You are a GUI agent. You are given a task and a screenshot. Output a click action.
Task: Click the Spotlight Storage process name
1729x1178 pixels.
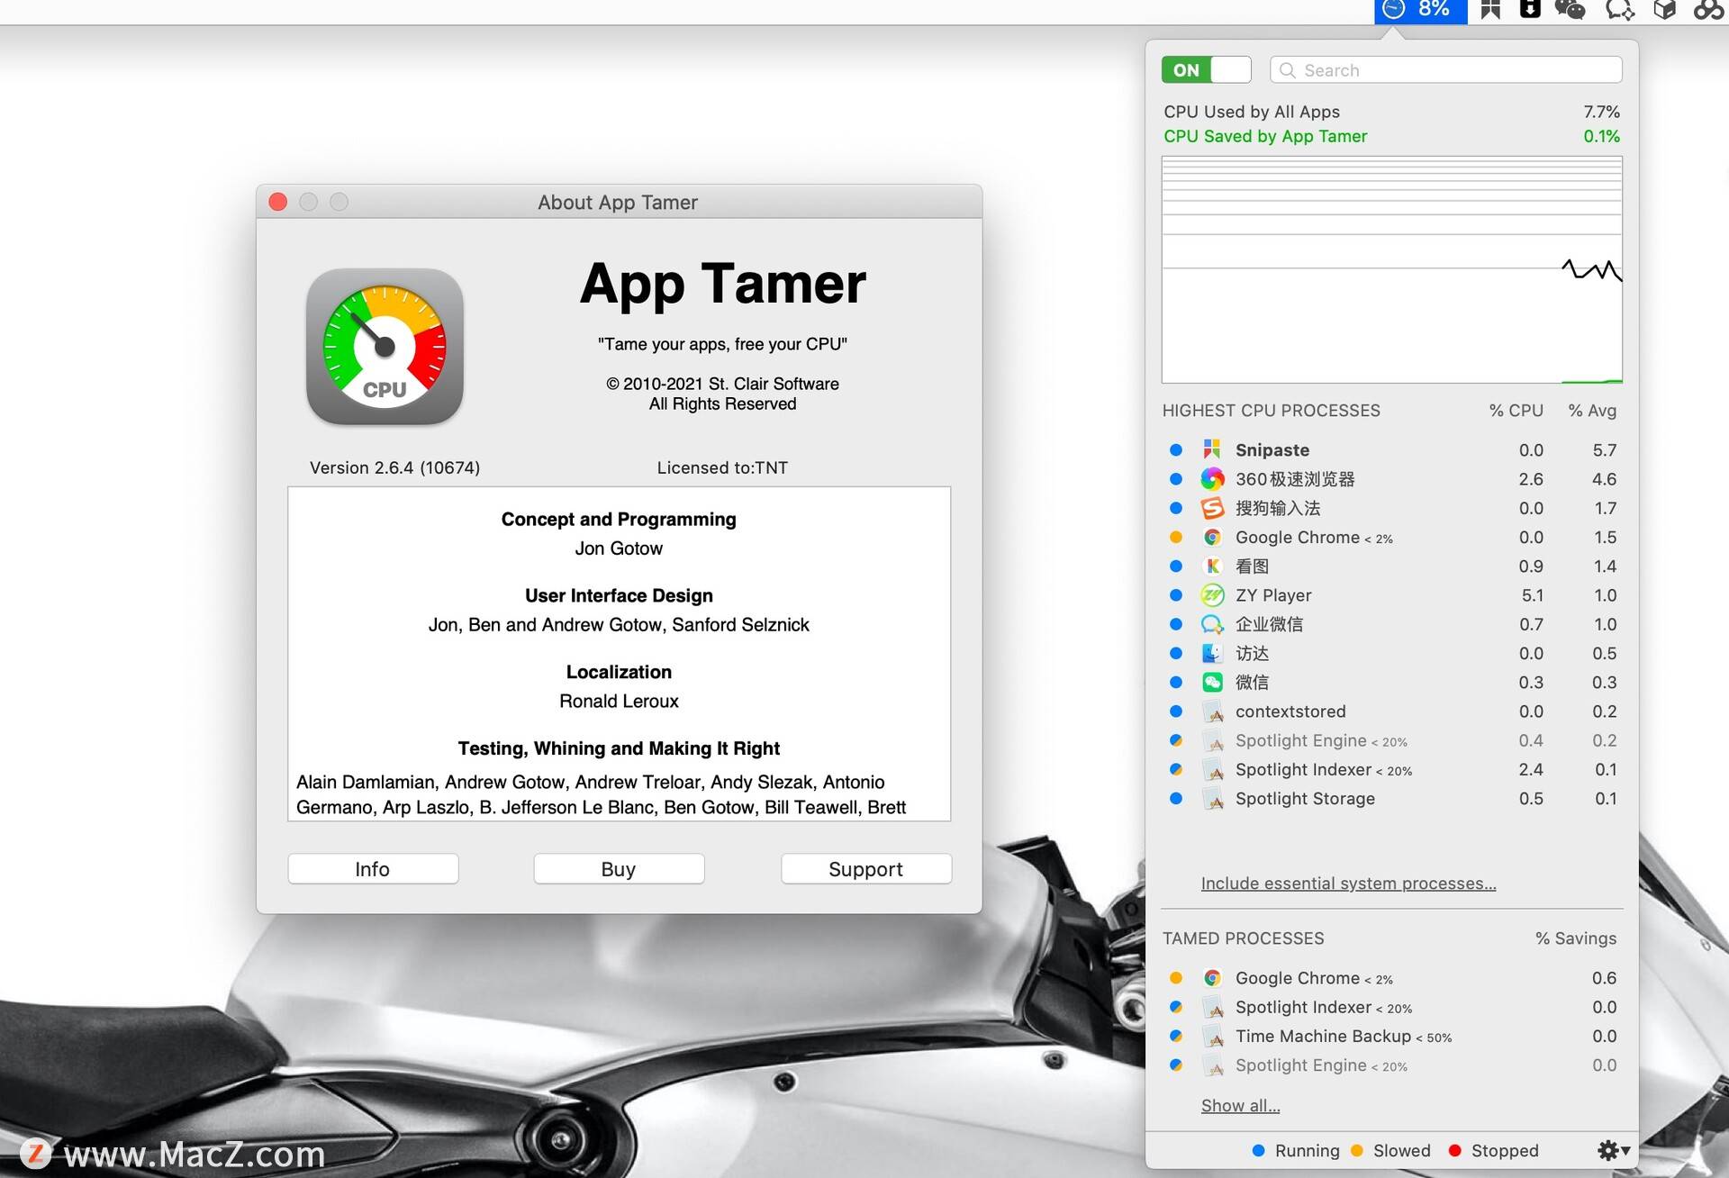click(x=1305, y=799)
